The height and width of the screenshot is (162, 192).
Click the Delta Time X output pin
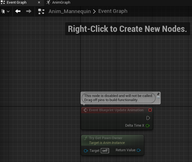pos(148,126)
